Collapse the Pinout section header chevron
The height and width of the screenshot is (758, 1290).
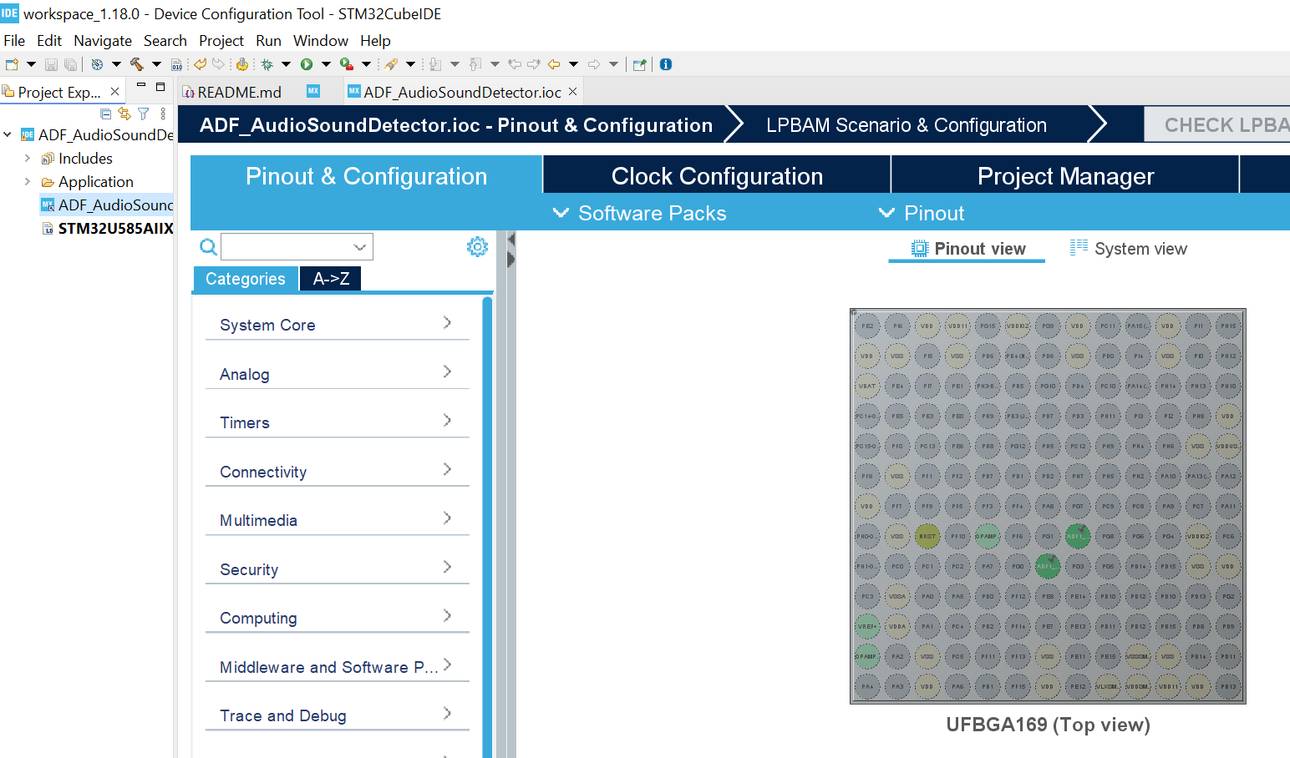click(x=886, y=213)
